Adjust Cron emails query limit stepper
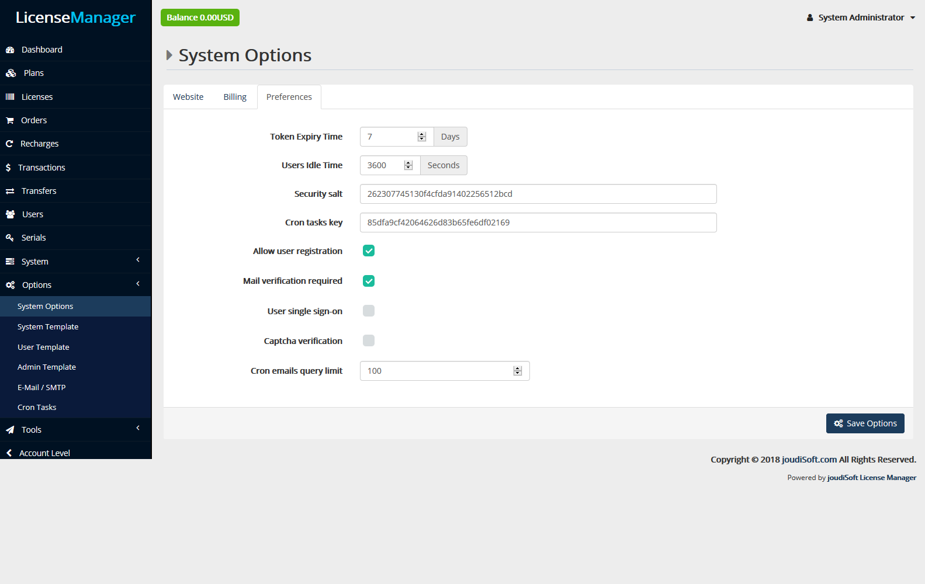 point(518,371)
